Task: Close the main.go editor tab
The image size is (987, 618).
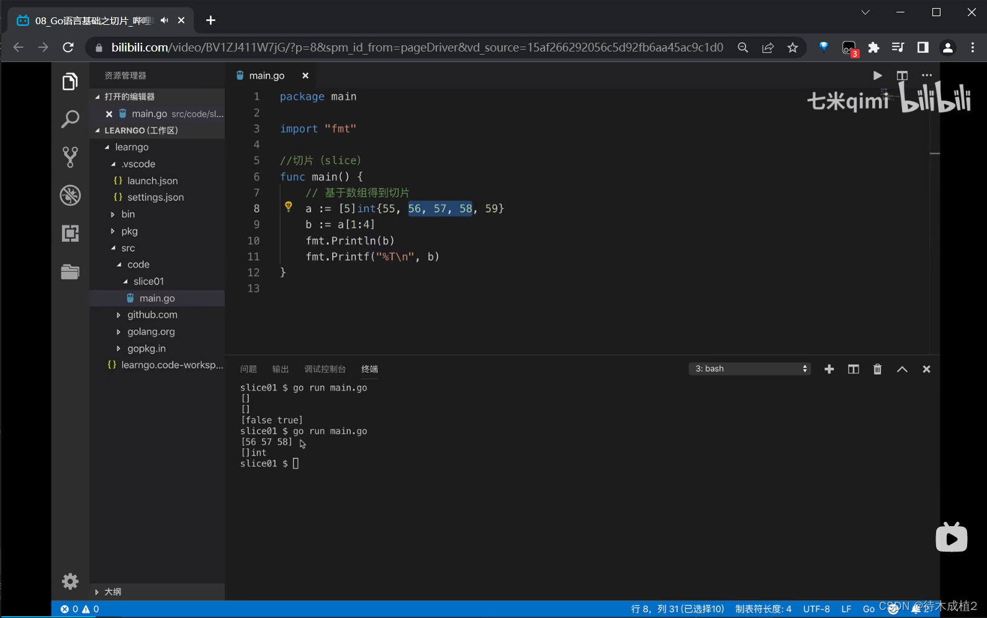Action: click(305, 76)
